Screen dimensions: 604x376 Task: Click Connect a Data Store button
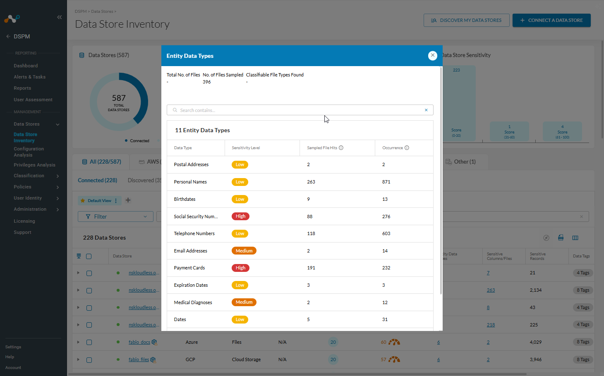pos(551,20)
